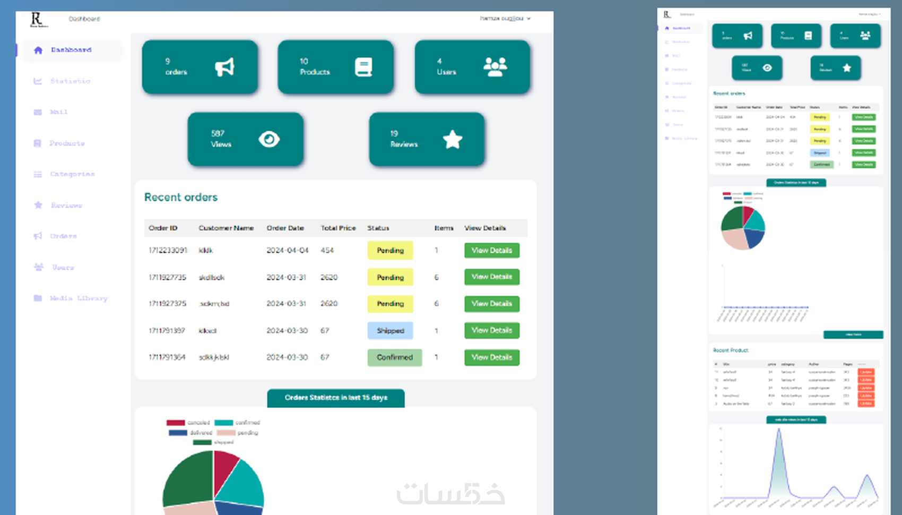View details for order 1711791364

(x=492, y=357)
